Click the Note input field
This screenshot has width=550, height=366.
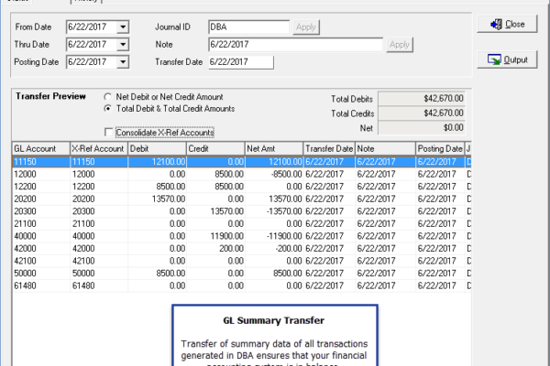[295, 45]
